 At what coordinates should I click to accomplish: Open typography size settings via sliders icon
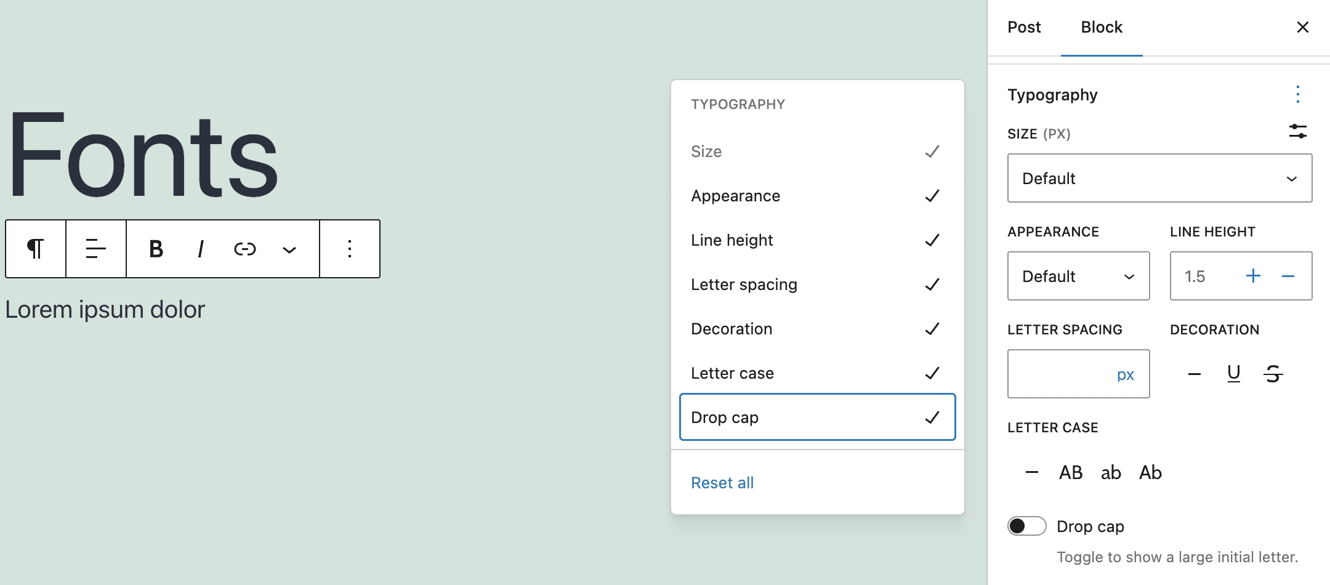1299,132
